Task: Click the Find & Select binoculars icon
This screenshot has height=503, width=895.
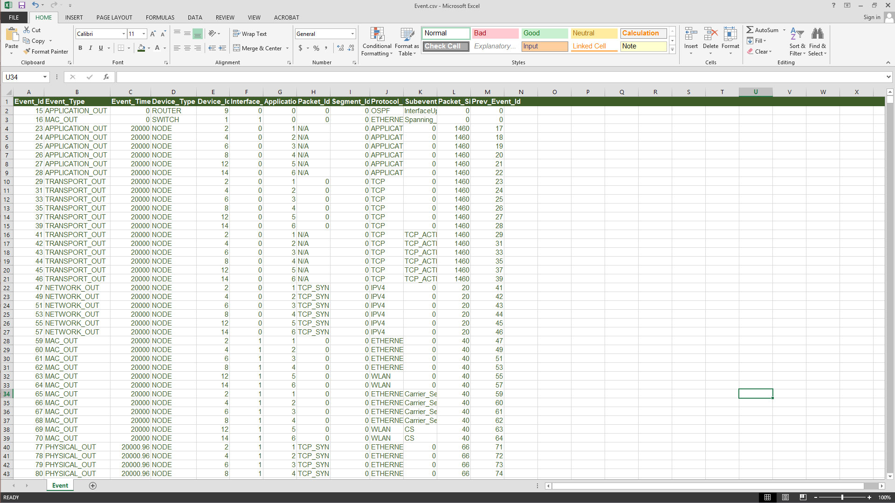Action: [817, 35]
